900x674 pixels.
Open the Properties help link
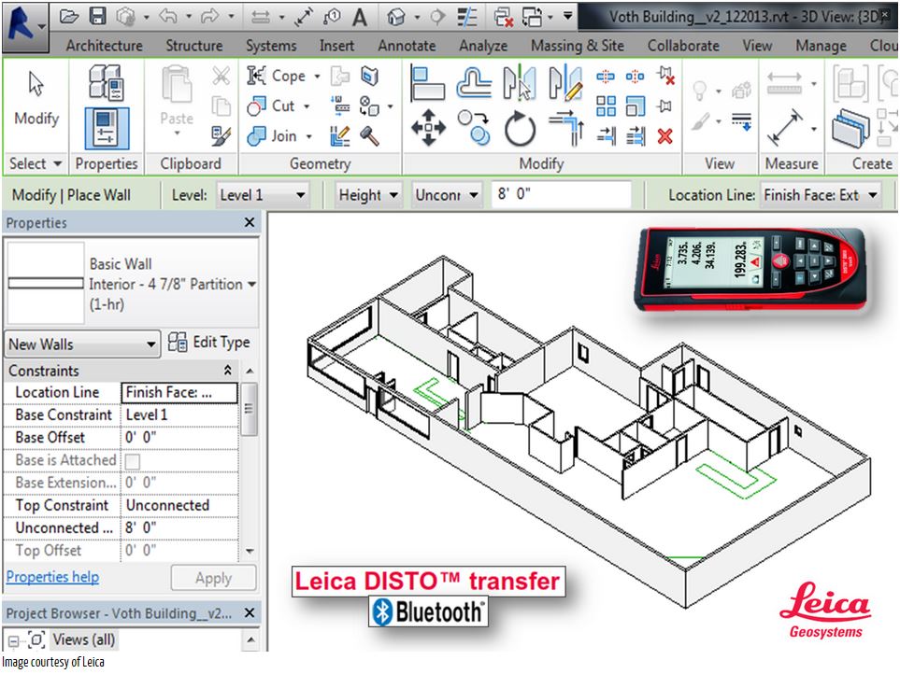[51, 577]
